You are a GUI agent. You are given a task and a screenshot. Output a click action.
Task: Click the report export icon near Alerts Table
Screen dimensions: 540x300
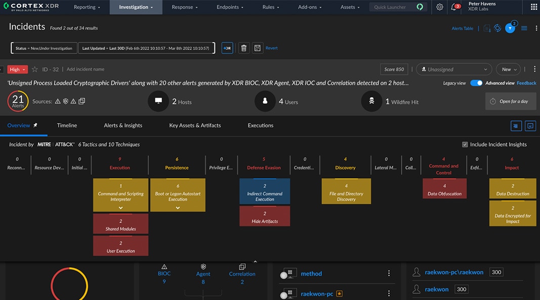[x=487, y=29]
